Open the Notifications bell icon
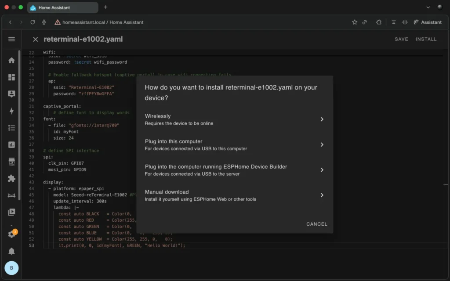The width and height of the screenshot is (450, 281). pos(11,251)
